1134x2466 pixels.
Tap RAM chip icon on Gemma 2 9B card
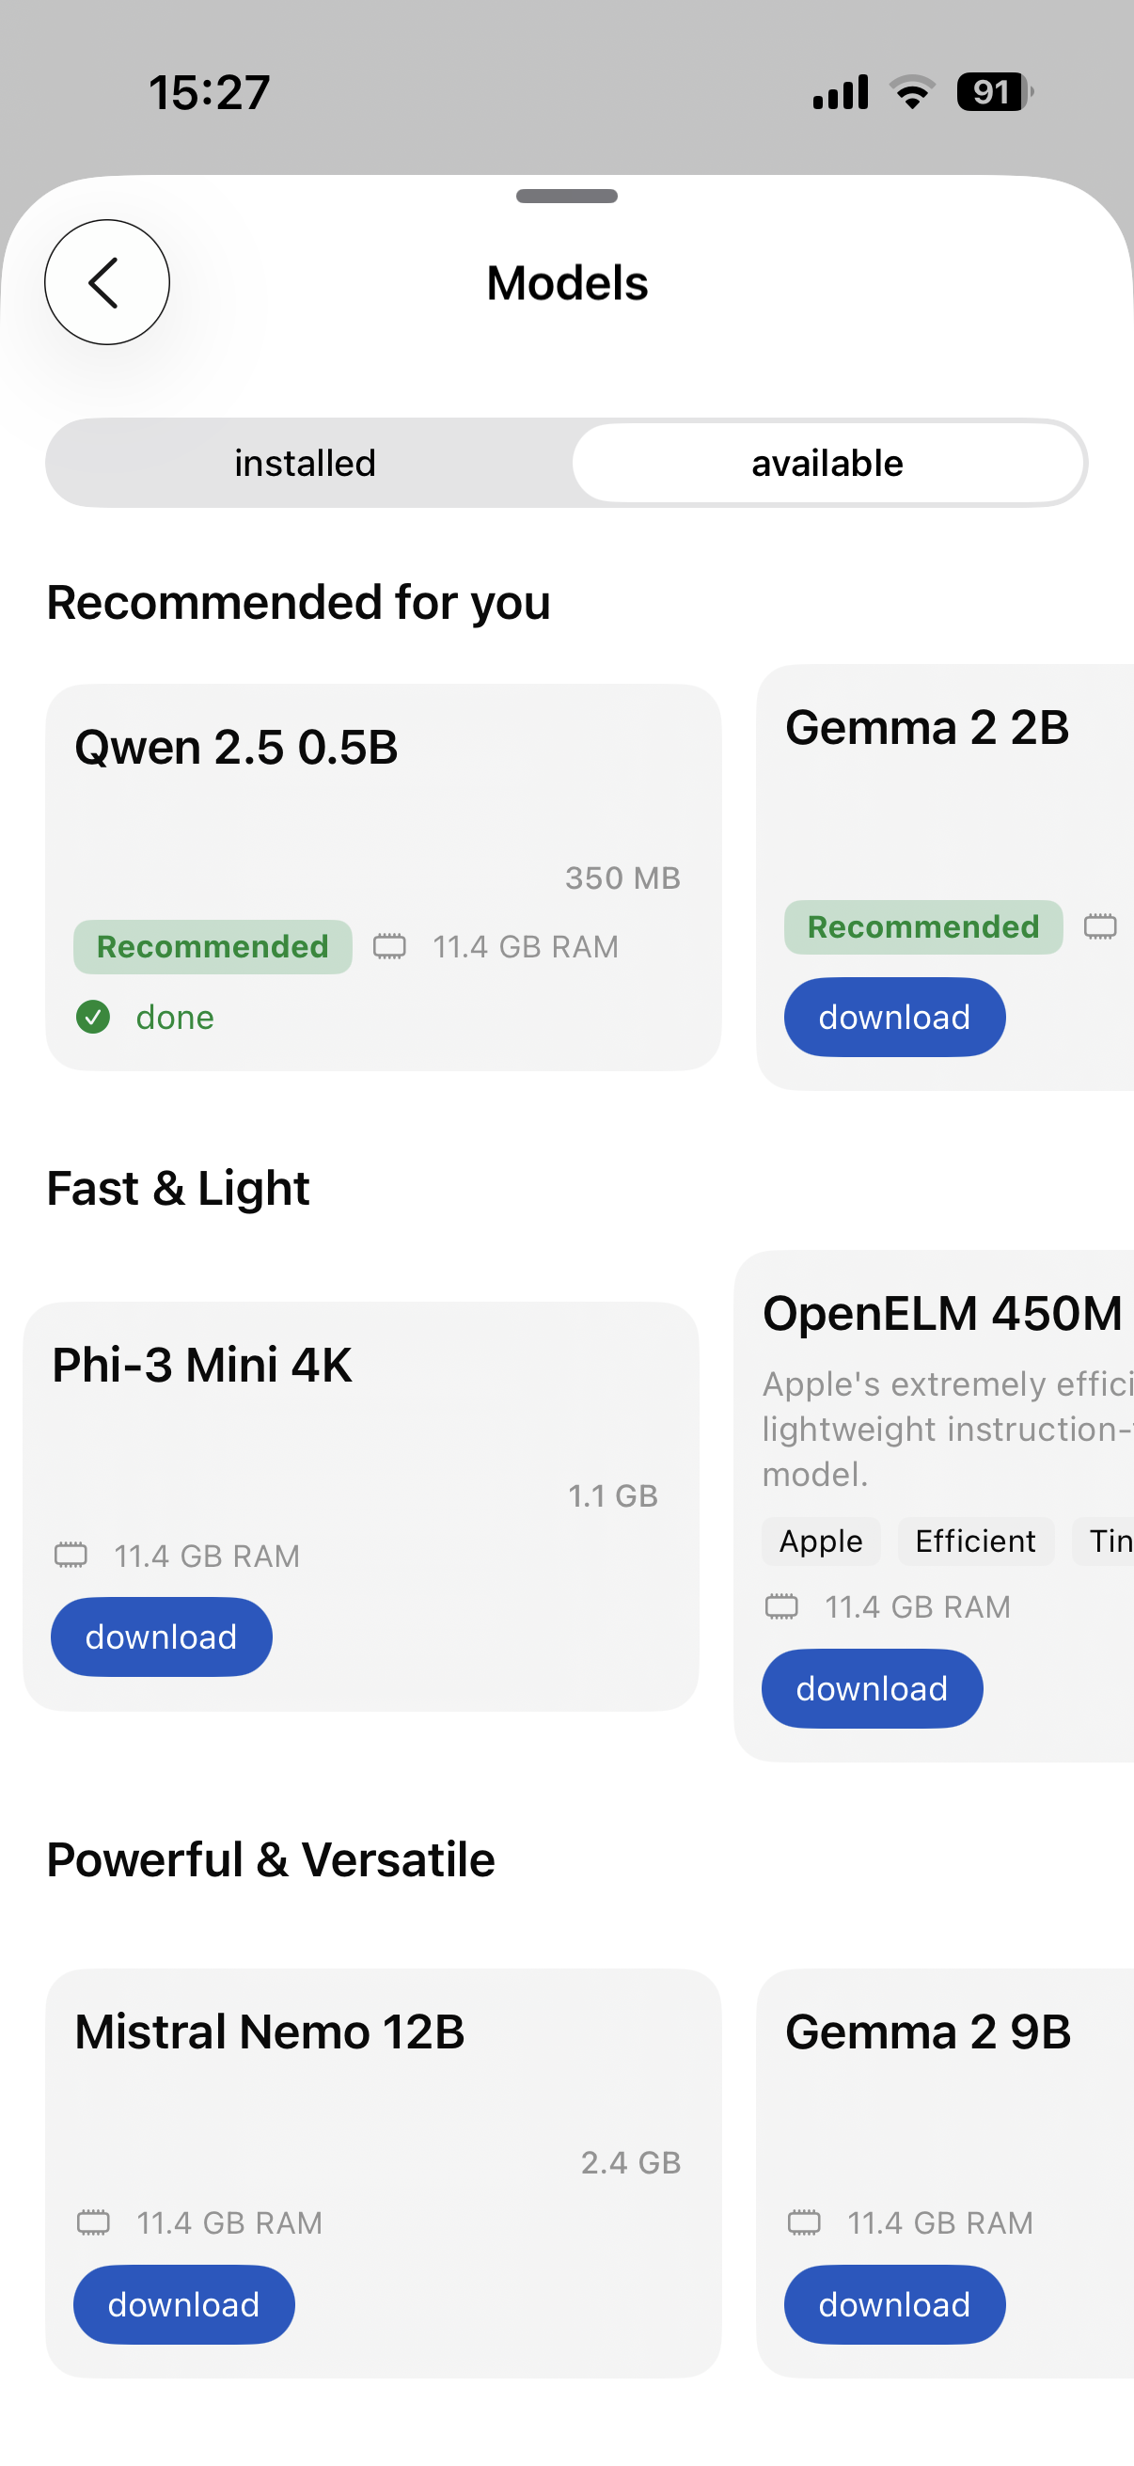(804, 2221)
